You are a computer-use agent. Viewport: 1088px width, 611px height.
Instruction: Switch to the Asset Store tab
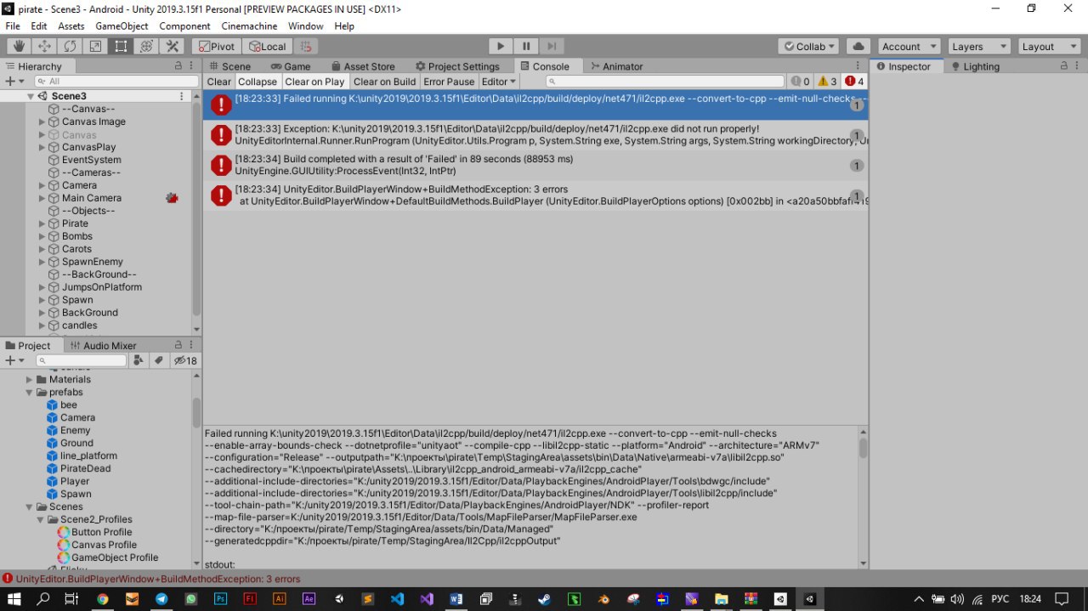click(x=363, y=66)
